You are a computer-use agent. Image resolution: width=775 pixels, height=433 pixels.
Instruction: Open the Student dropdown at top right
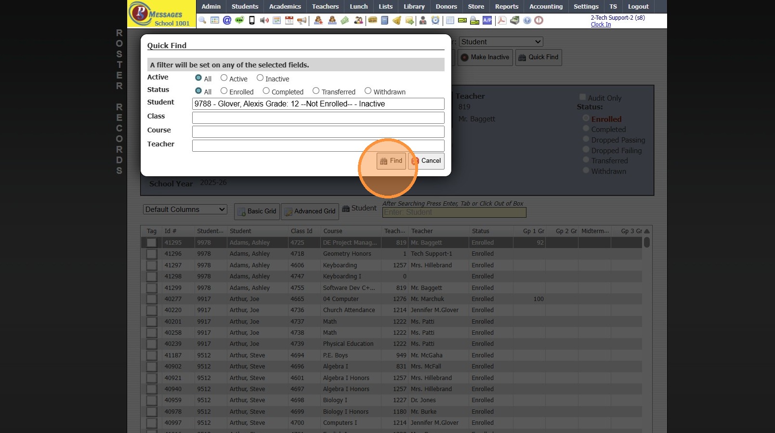(501, 42)
